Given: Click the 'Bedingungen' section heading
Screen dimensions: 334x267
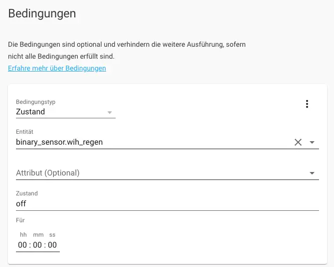Looking at the screenshot, I should pyautogui.click(x=42, y=13).
